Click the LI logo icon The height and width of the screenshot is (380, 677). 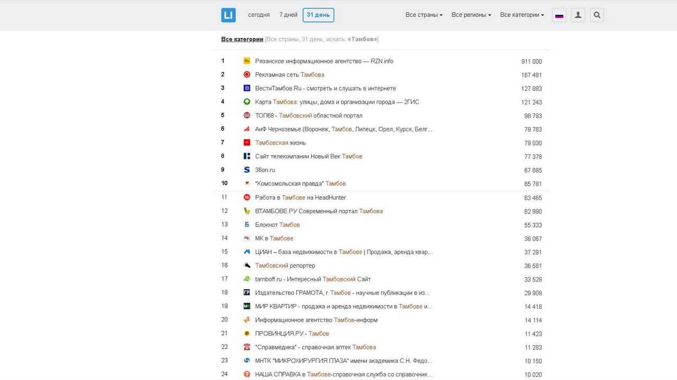228,15
